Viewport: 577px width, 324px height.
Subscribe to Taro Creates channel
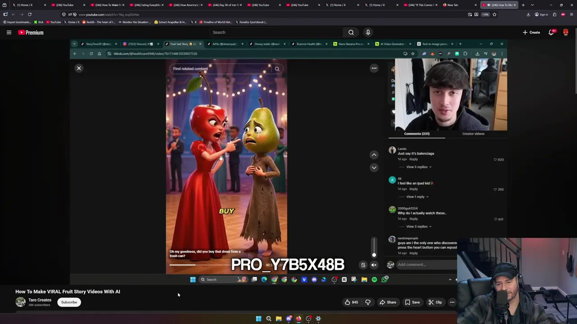[69, 302]
